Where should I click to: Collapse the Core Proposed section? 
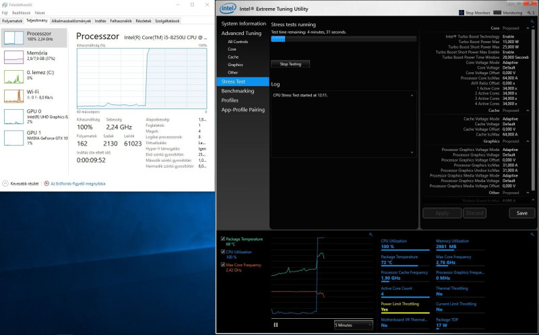(528, 28)
